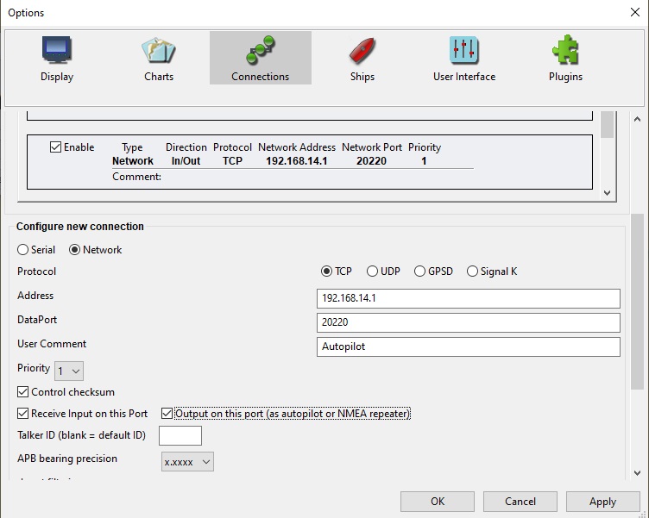Image resolution: width=649 pixels, height=518 pixels.
Task: Uncheck Control checksum
Action: tap(23, 392)
